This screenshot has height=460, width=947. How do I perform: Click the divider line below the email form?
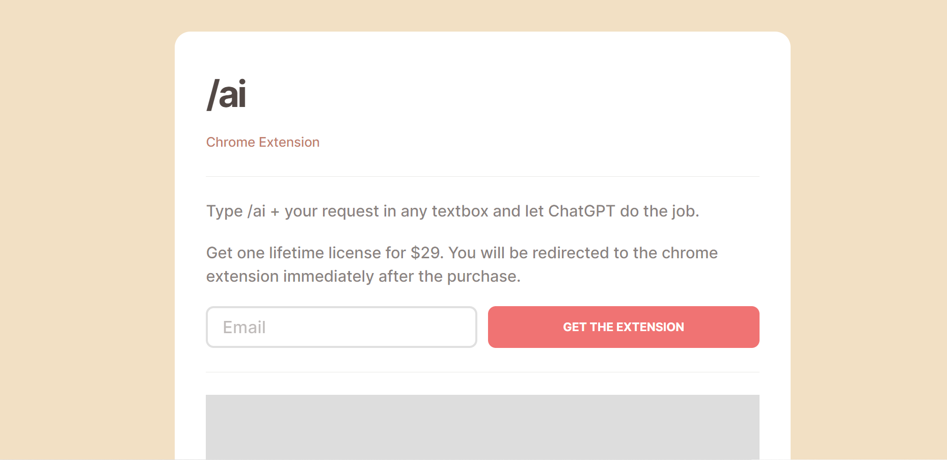tap(482, 372)
